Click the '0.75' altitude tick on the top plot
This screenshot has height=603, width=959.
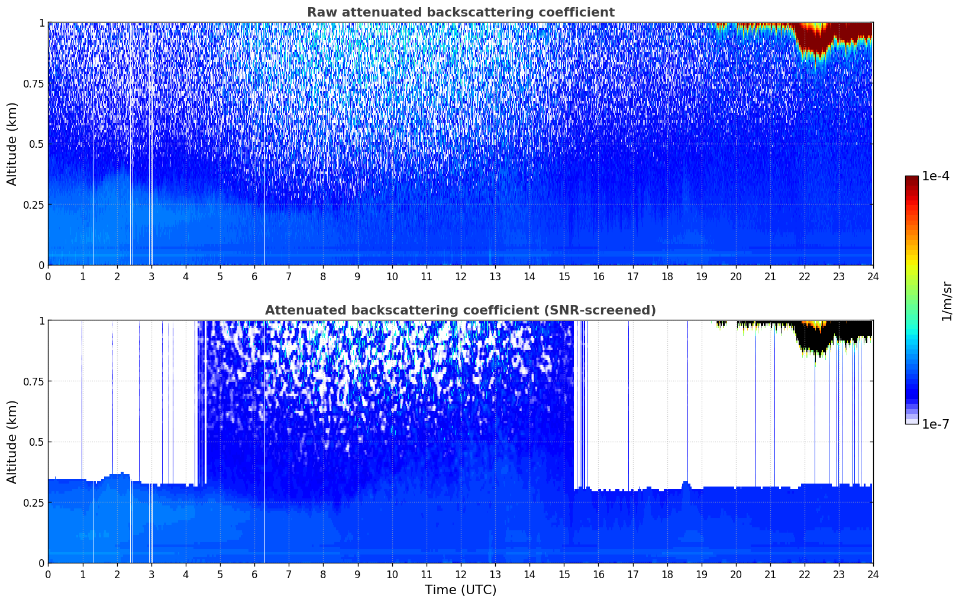coord(34,83)
